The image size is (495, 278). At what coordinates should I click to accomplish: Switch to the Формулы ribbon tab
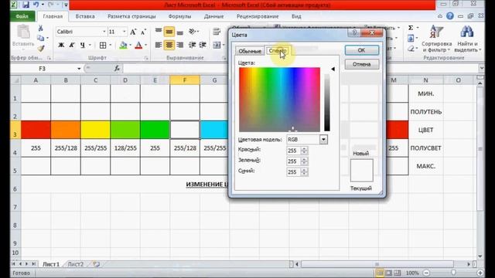coord(179,16)
